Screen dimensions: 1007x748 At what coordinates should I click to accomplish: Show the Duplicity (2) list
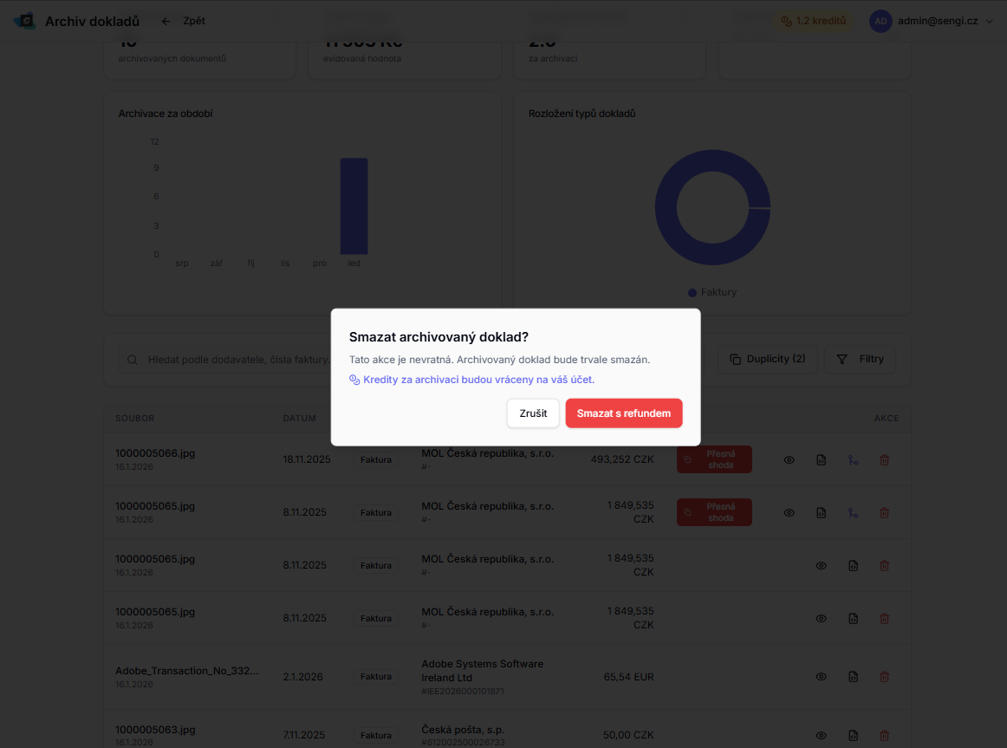pos(767,359)
